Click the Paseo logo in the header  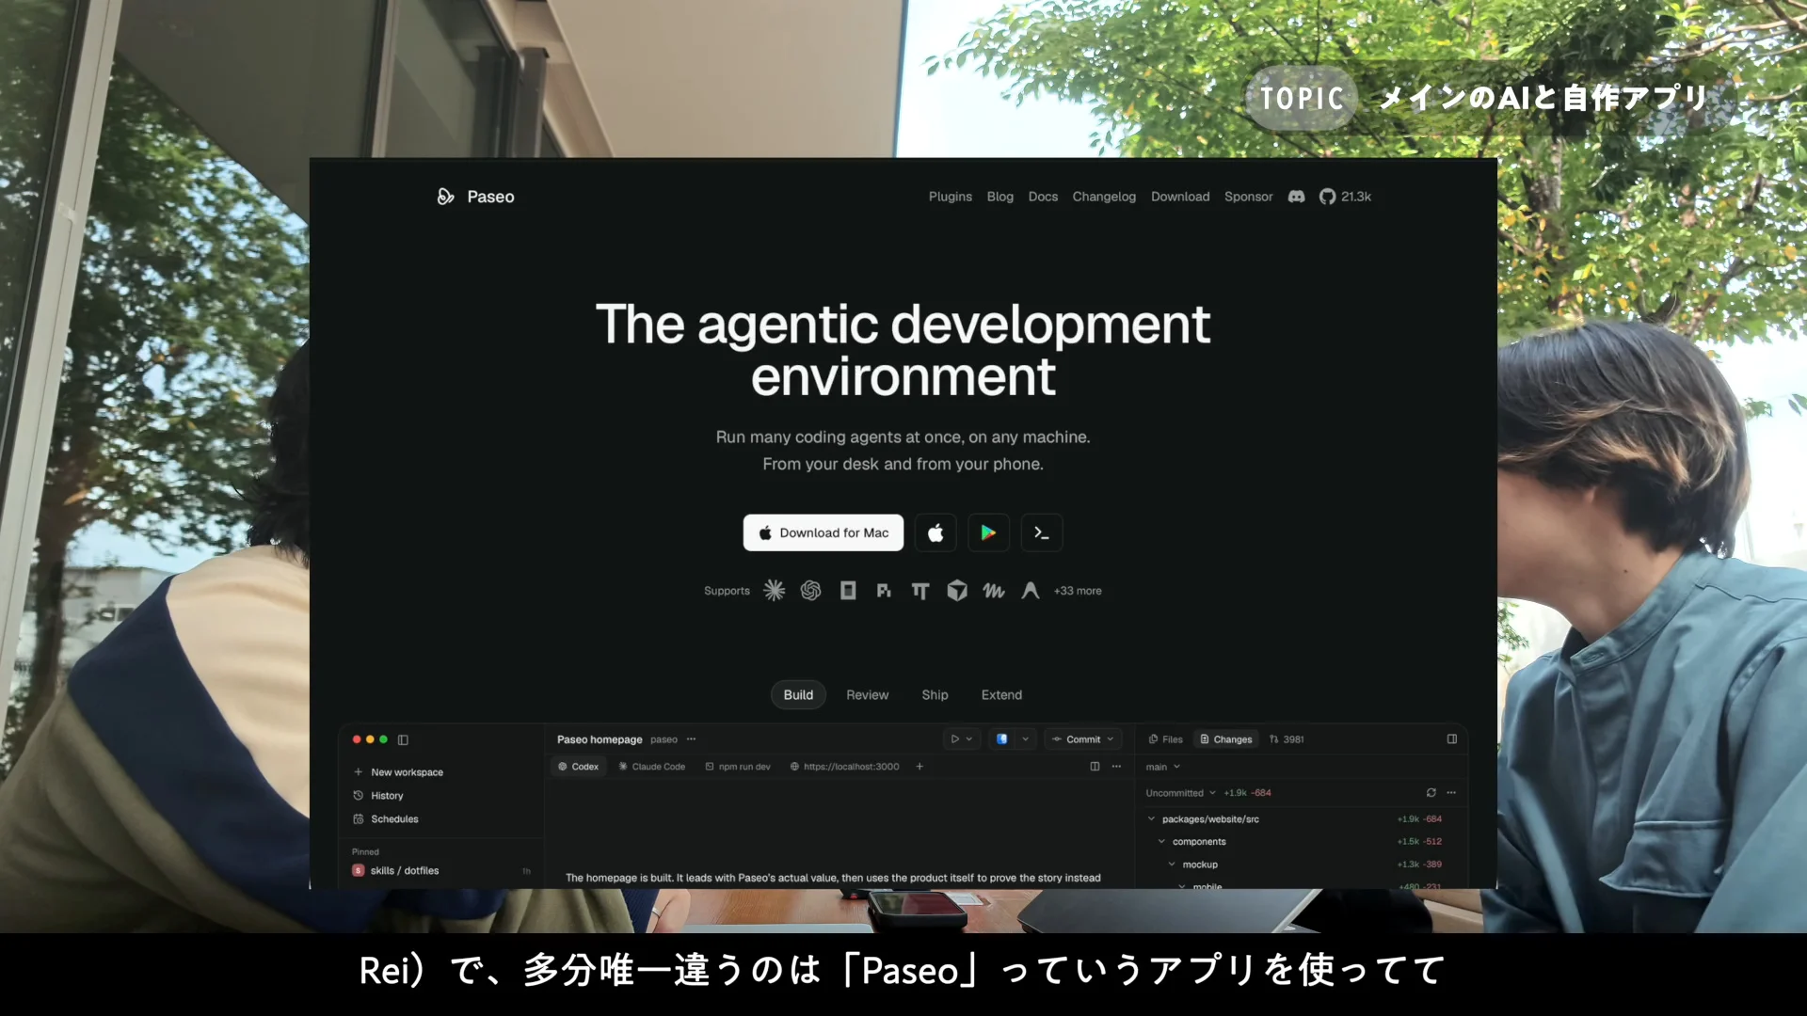(x=475, y=197)
